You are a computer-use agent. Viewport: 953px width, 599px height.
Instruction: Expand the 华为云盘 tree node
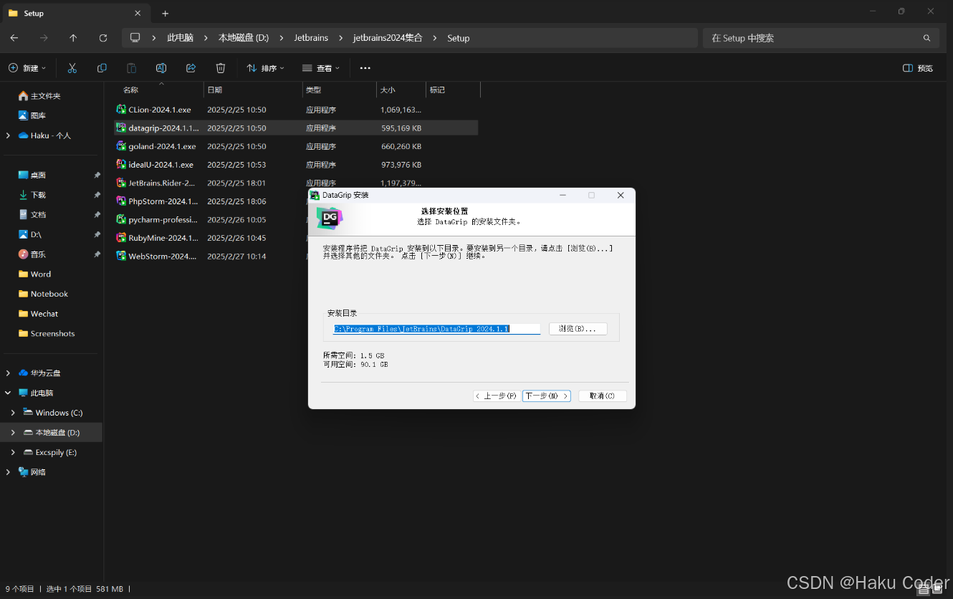click(8, 373)
